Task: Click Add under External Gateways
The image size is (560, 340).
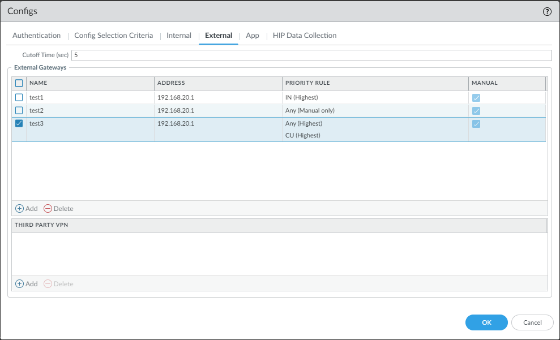Action: tap(27, 208)
